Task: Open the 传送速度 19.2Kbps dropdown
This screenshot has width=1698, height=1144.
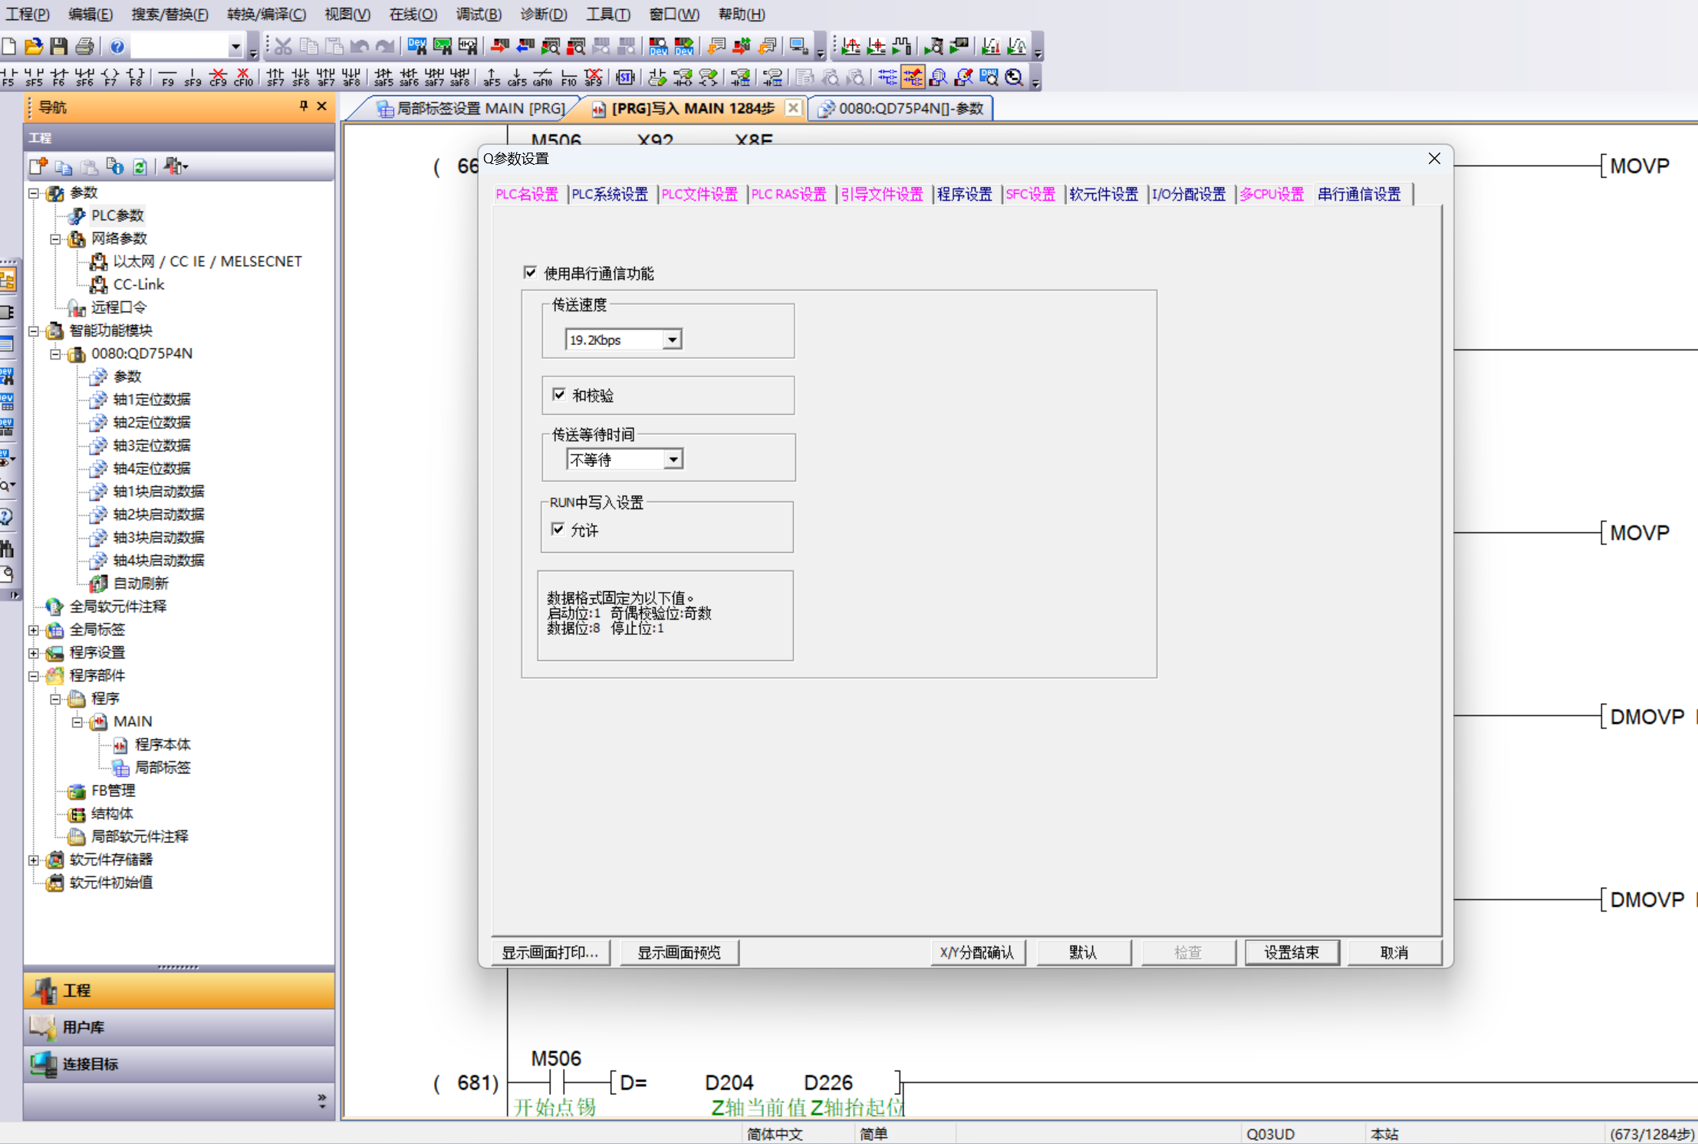Action: pos(672,340)
